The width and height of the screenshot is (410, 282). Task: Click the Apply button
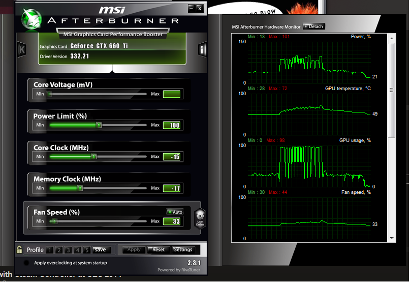click(x=134, y=250)
